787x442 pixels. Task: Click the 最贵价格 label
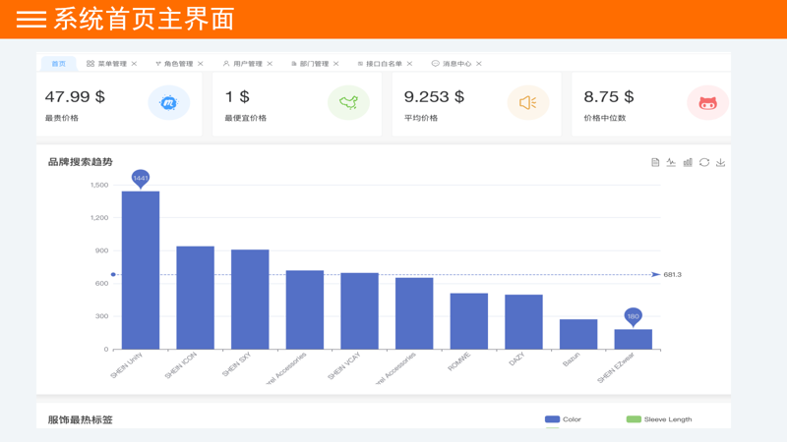coord(62,118)
